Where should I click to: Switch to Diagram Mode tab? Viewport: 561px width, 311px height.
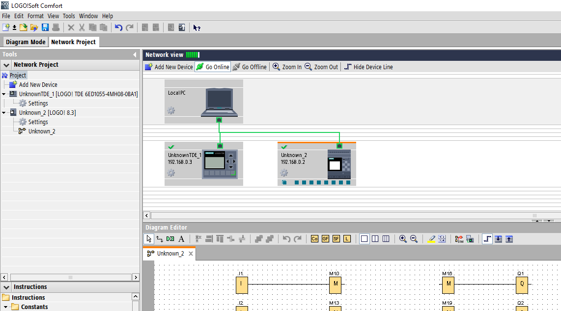coord(26,42)
